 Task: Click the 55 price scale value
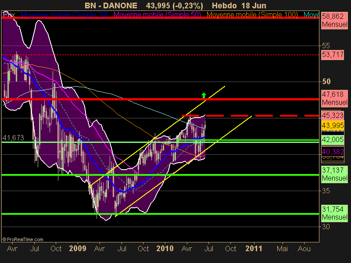(326, 46)
